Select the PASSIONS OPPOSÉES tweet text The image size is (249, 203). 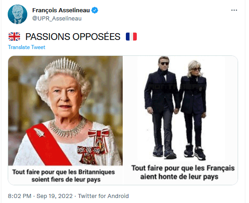73,37
